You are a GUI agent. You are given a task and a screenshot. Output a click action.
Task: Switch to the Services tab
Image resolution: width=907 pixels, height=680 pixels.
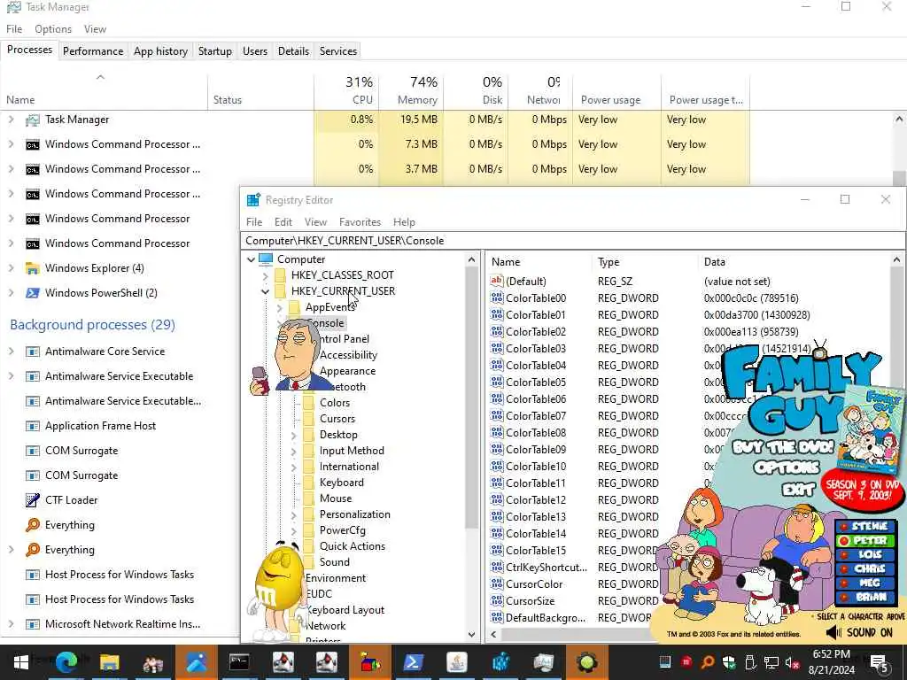[x=338, y=51]
